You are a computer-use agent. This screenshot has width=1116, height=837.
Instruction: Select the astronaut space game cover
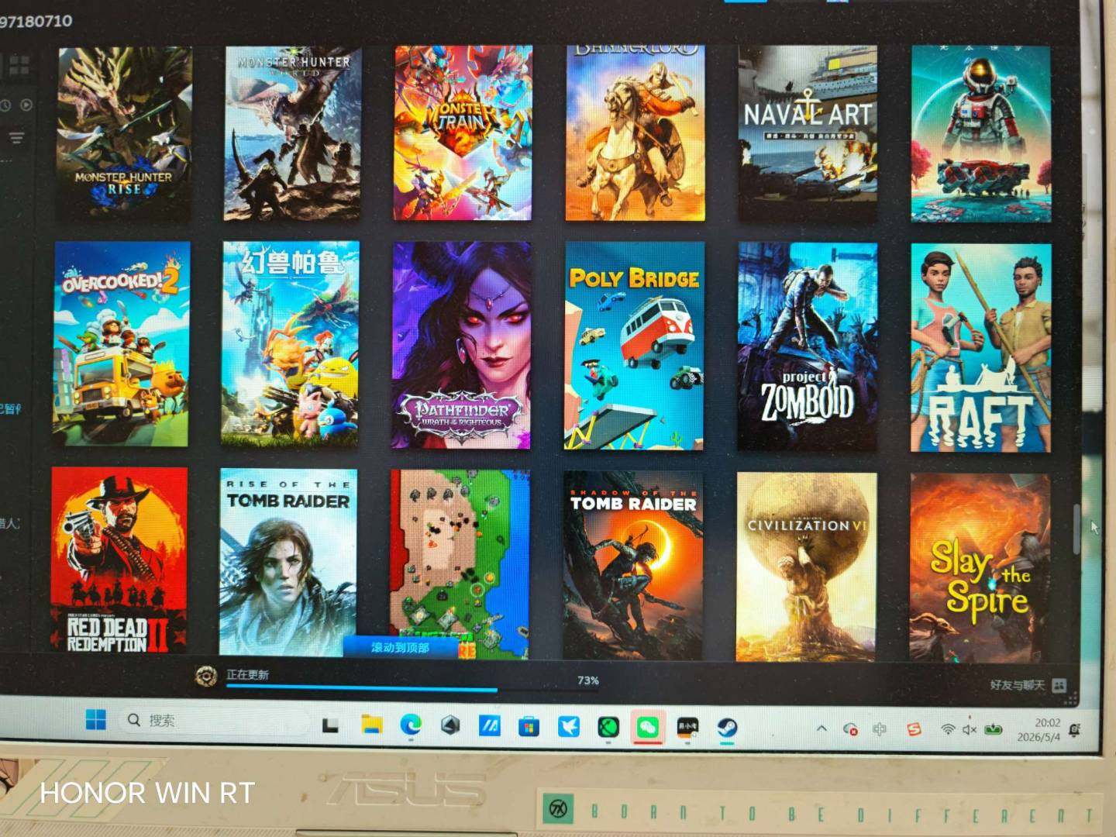click(980, 134)
